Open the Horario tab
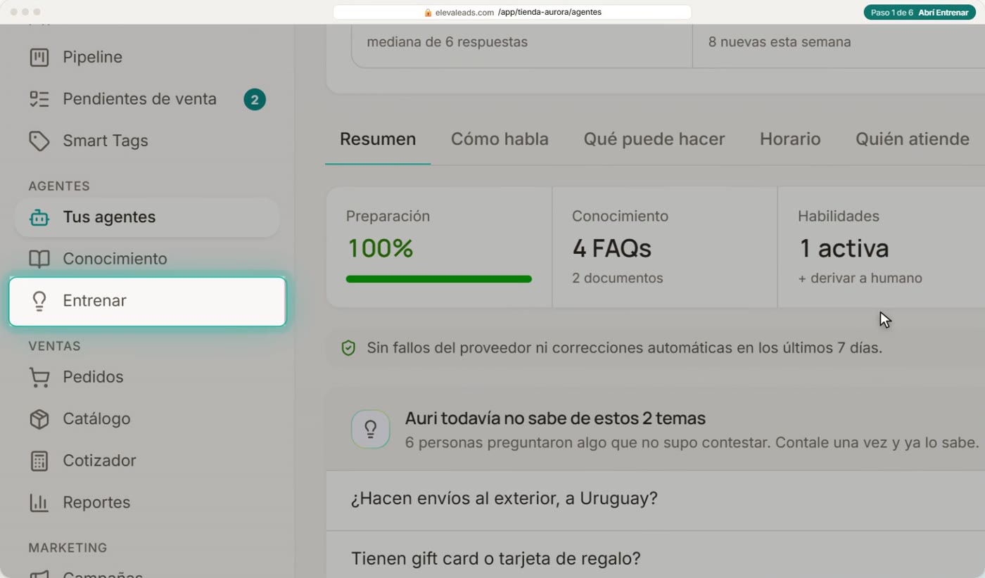Screen dimensions: 985x578 point(790,139)
